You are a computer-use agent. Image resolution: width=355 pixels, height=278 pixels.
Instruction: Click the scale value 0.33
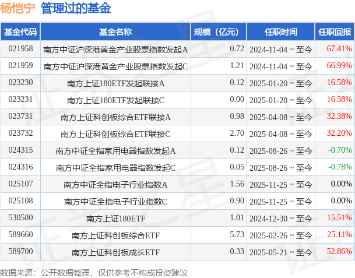click(237, 252)
